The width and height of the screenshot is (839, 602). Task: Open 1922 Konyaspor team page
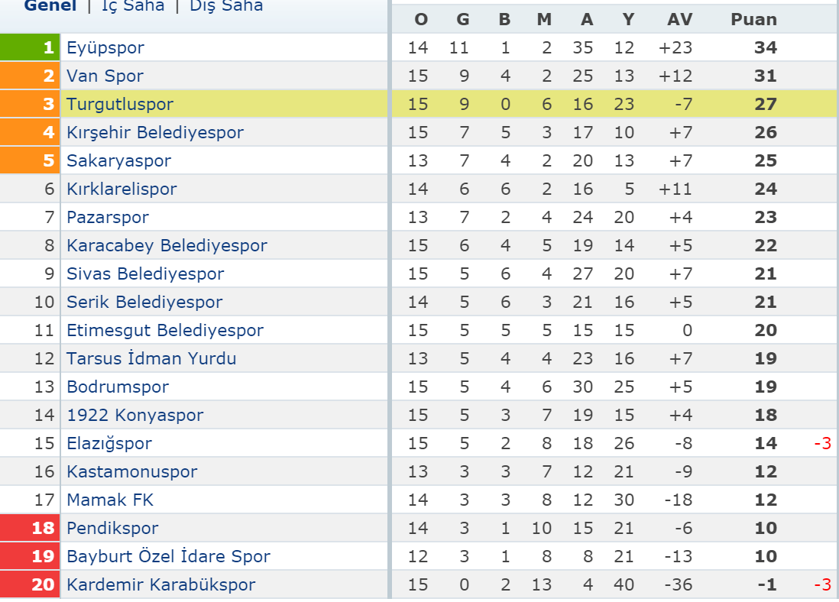tap(134, 416)
